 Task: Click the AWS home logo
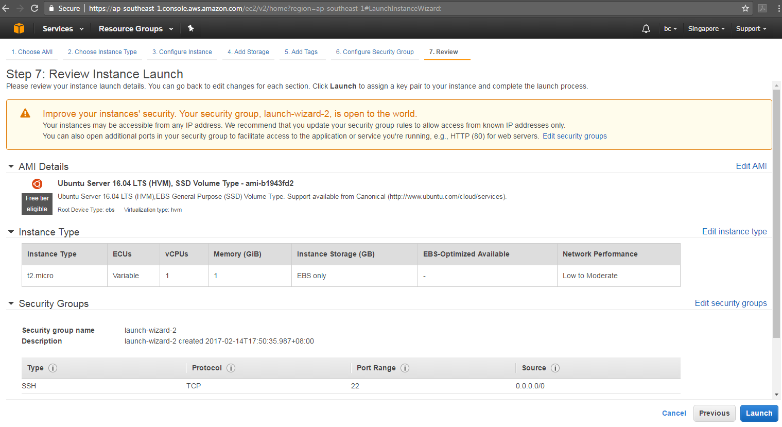coord(19,28)
